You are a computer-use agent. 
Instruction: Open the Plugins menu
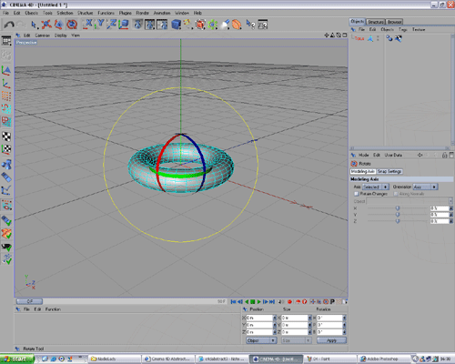pyautogui.click(x=125, y=13)
